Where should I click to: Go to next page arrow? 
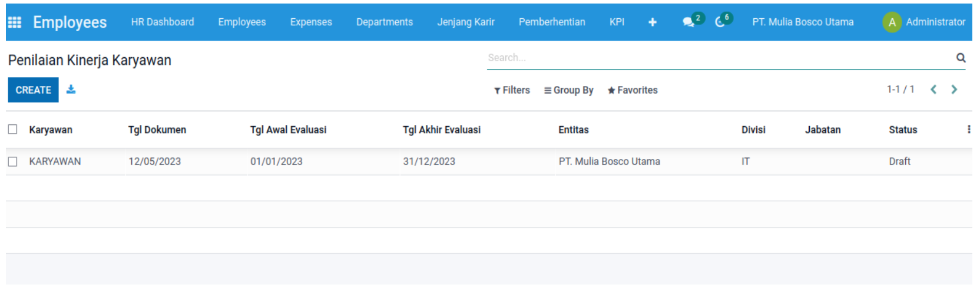click(954, 90)
